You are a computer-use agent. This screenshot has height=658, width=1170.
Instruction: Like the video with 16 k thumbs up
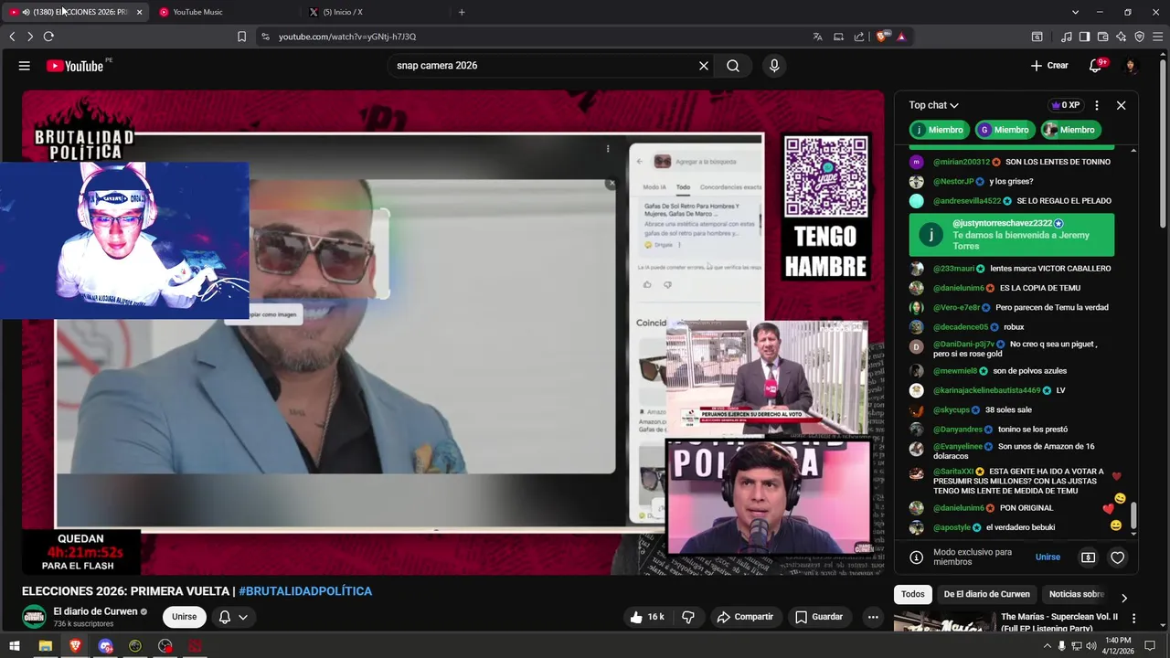point(646,617)
